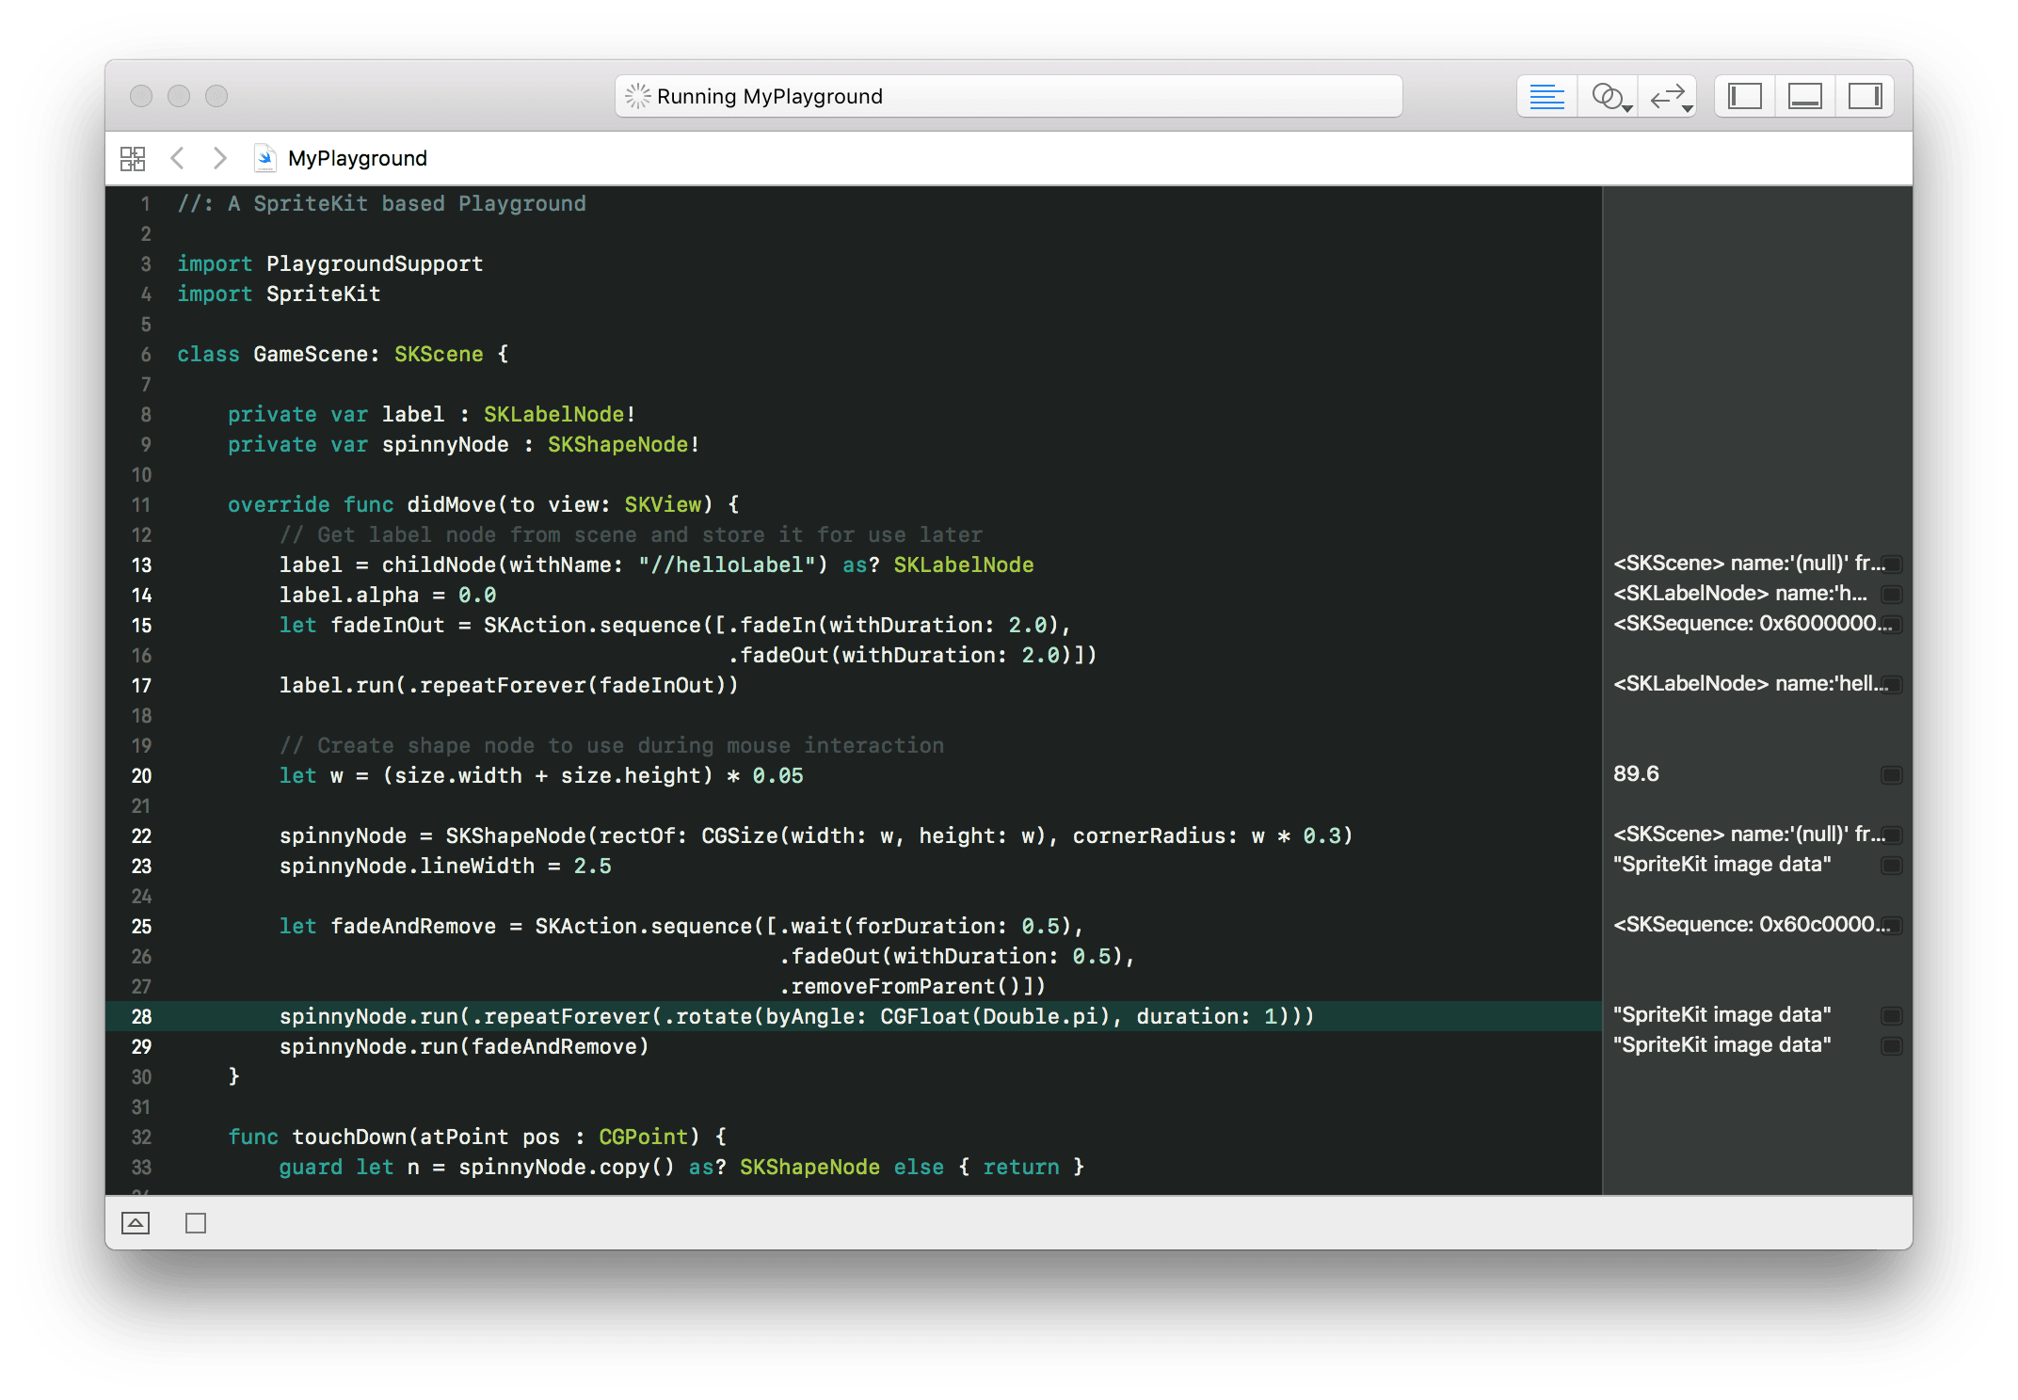Click the swift playground file icon
This screenshot has height=1400, width=2018.
pos(265,158)
